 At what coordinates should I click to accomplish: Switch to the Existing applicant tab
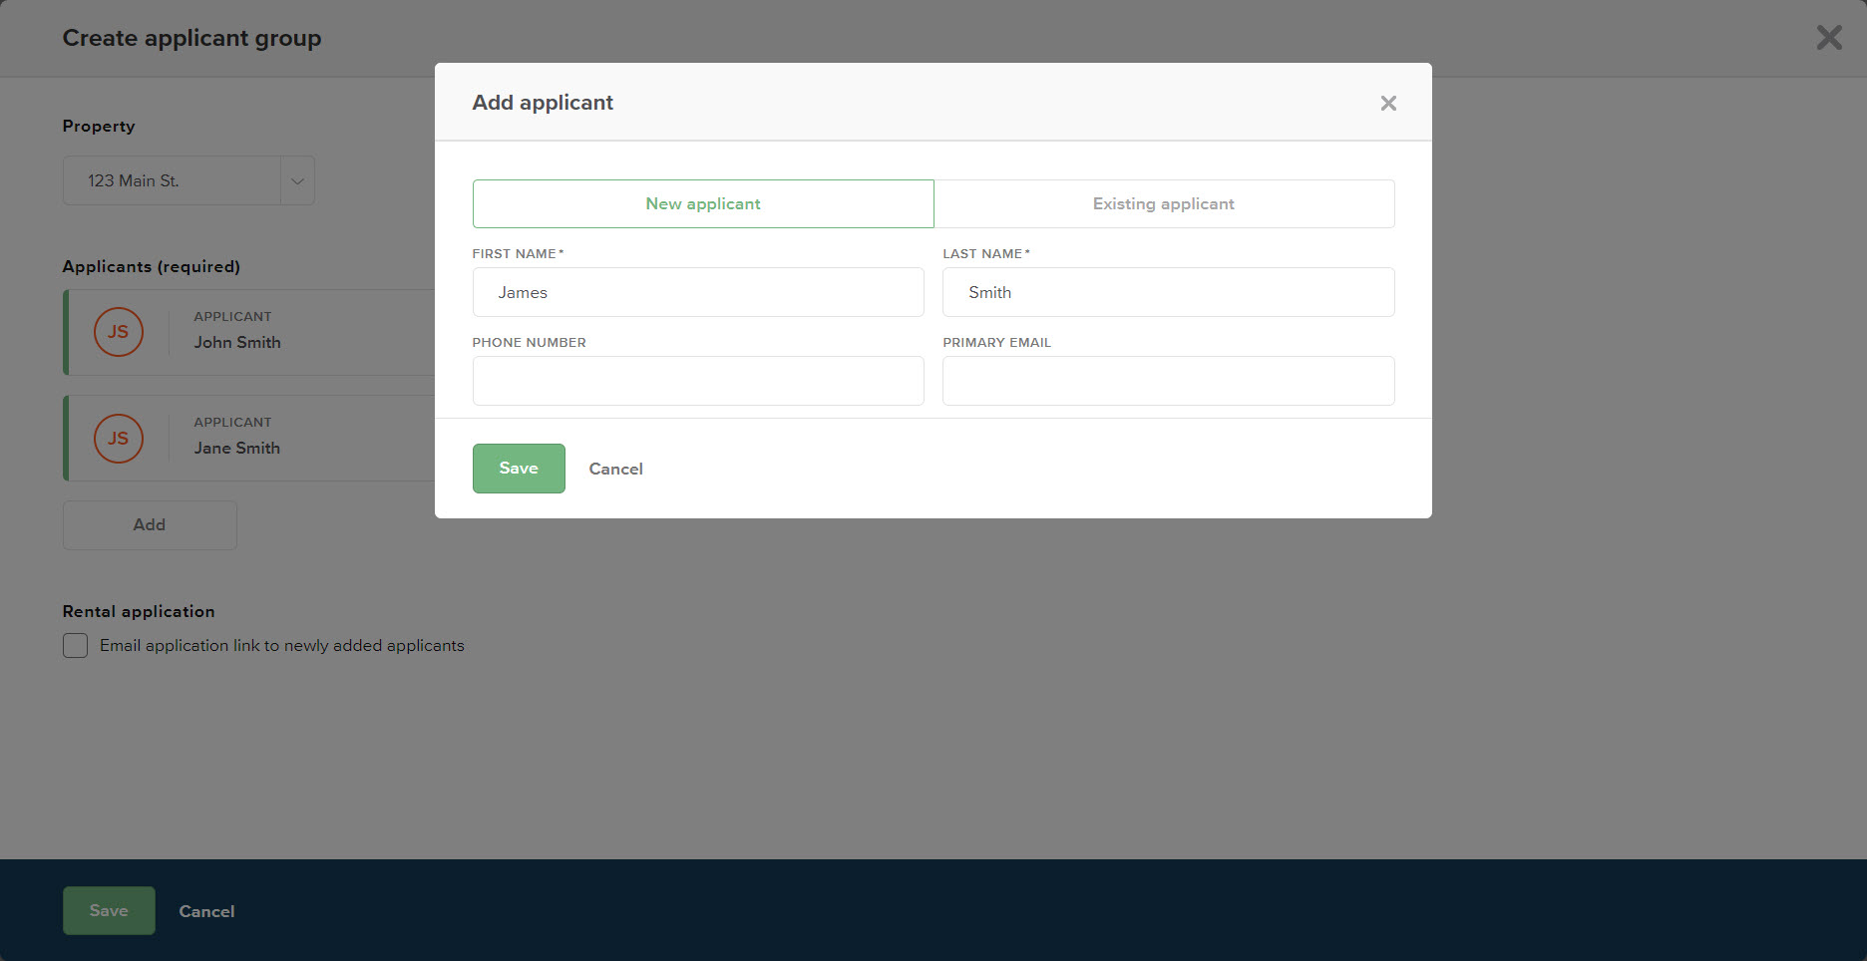click(1164, 203)
